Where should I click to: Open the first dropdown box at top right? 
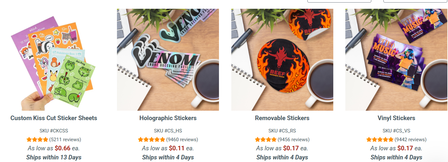pos(339,1)
